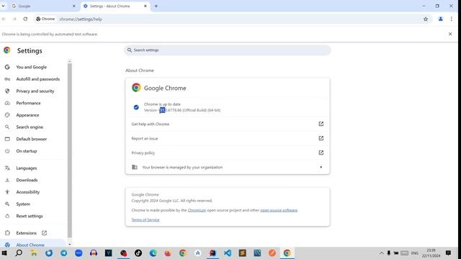Image resolution: width=461 pixels, height=259 pixels.
Task: Open Report an issue
Action: pyautogui.click(x=228, y=138)
